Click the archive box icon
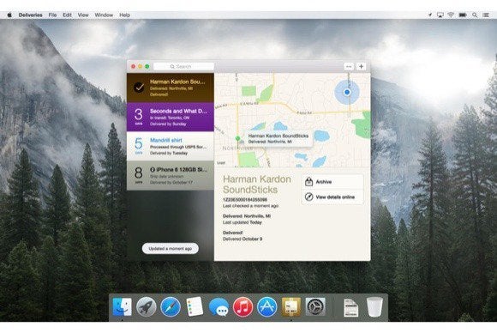The width and height of the screenshot is (497, 333). tap(308, 182)
